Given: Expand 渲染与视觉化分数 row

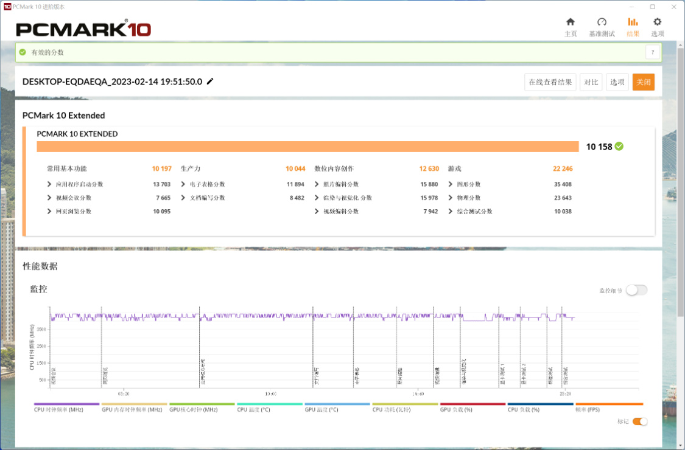Looking at the screenshot, I should pos(317,198).
